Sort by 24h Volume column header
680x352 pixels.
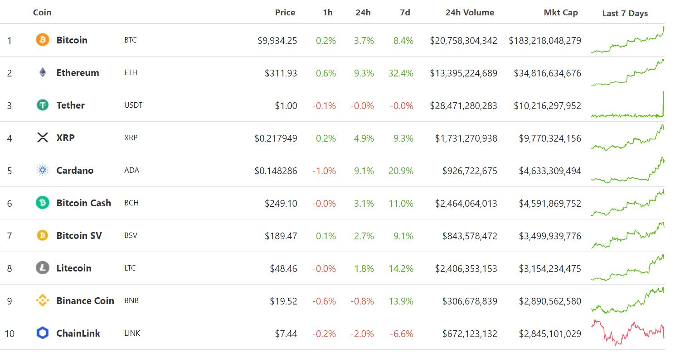pyautogui.click(x=470, y=13)
